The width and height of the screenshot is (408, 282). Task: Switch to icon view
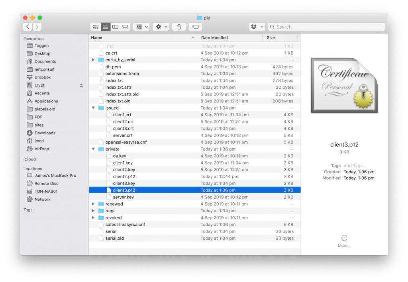coord(96,27)
